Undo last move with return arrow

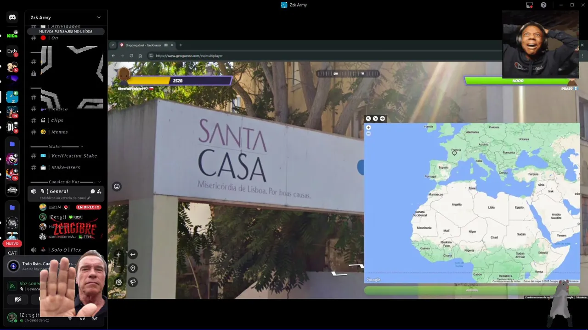(133, 254)
